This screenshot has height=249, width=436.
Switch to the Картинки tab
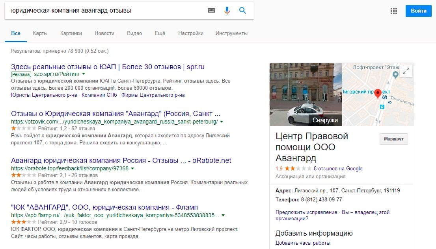tap(71, 33)
